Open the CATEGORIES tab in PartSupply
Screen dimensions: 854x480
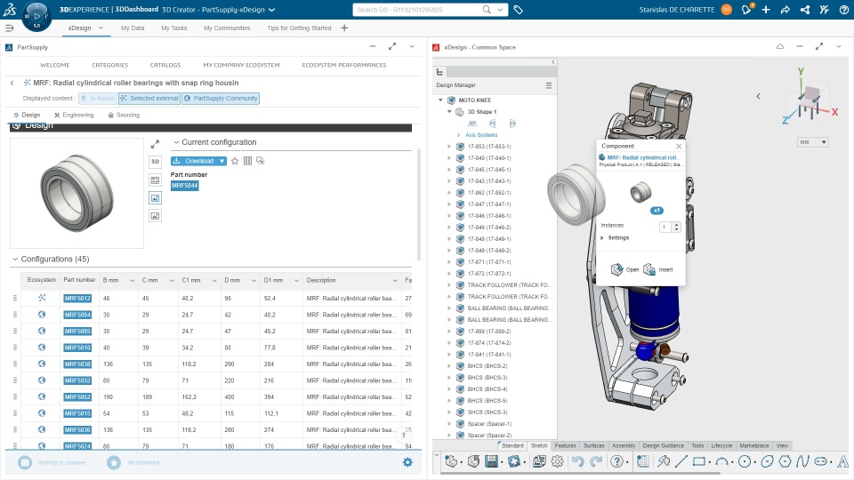pyautogui.click(x=110, y=65)
